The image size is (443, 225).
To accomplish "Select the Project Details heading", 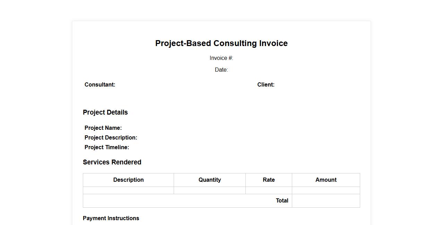I will [105, 112].
